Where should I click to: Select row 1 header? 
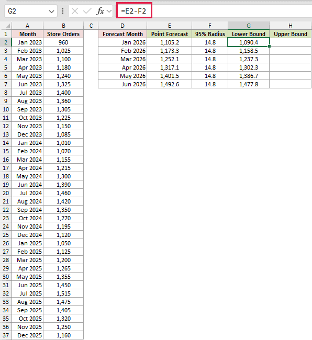6,34
